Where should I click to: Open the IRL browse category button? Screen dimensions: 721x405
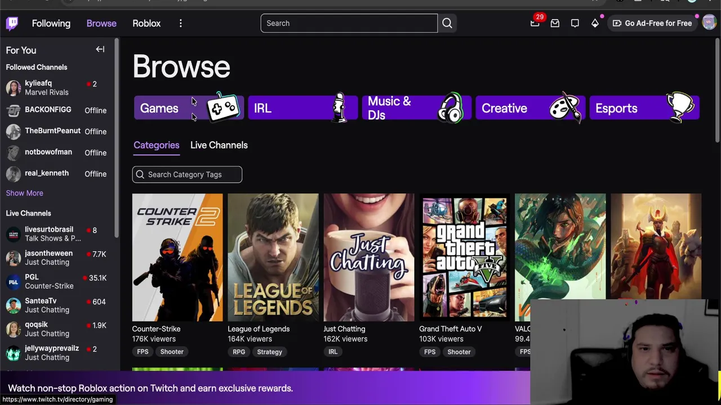(302, 108)
